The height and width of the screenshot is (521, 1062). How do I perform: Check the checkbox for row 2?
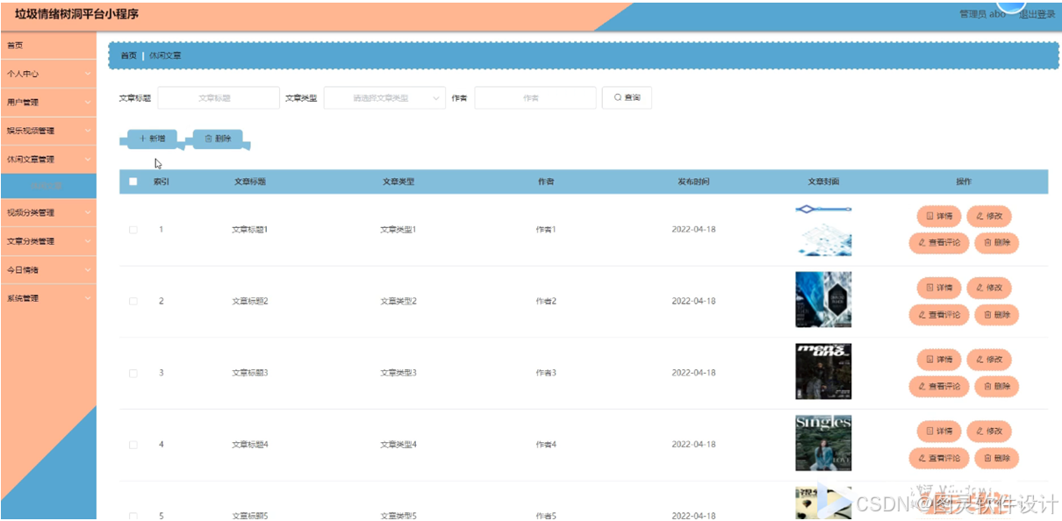(x=133, y=302)
